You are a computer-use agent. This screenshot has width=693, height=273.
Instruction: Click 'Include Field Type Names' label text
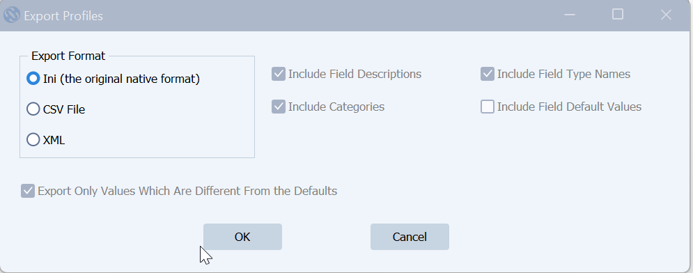tap(564, 74)
